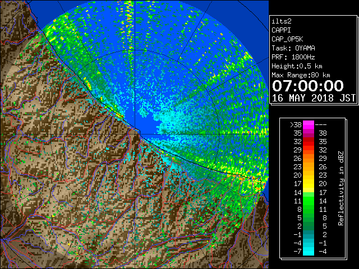Select the '16 MAY 2018 JST' date
The width and height of the screenshot is (359, 269).
tap(314, 98)
